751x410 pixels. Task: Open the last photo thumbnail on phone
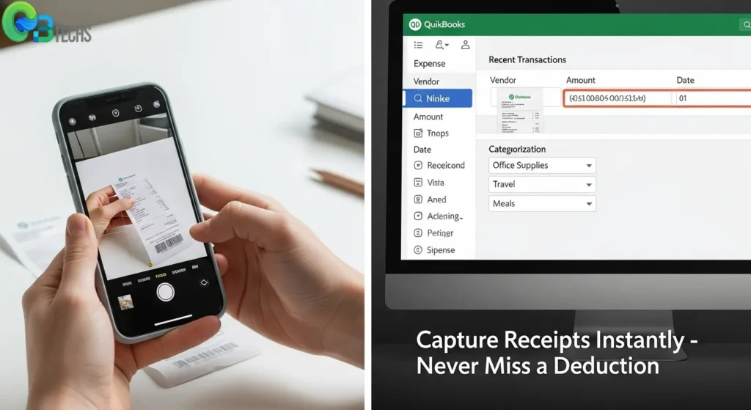125,302
